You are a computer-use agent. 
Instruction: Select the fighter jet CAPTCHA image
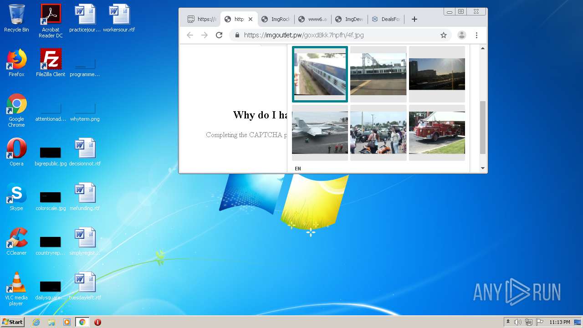coord(320,133)
